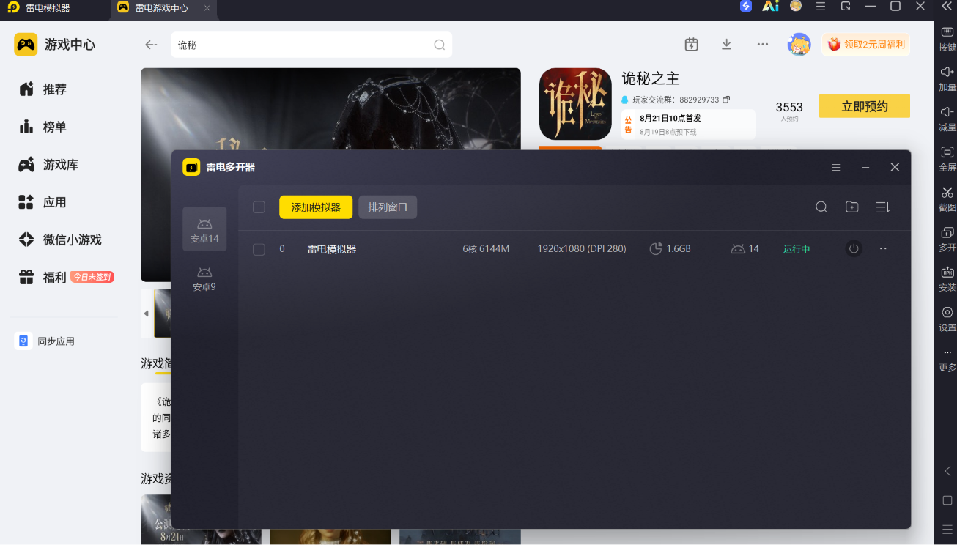The image size is (957, 545).
Task: Click the Android home square in the sidebar
Action: pos(947,500)
